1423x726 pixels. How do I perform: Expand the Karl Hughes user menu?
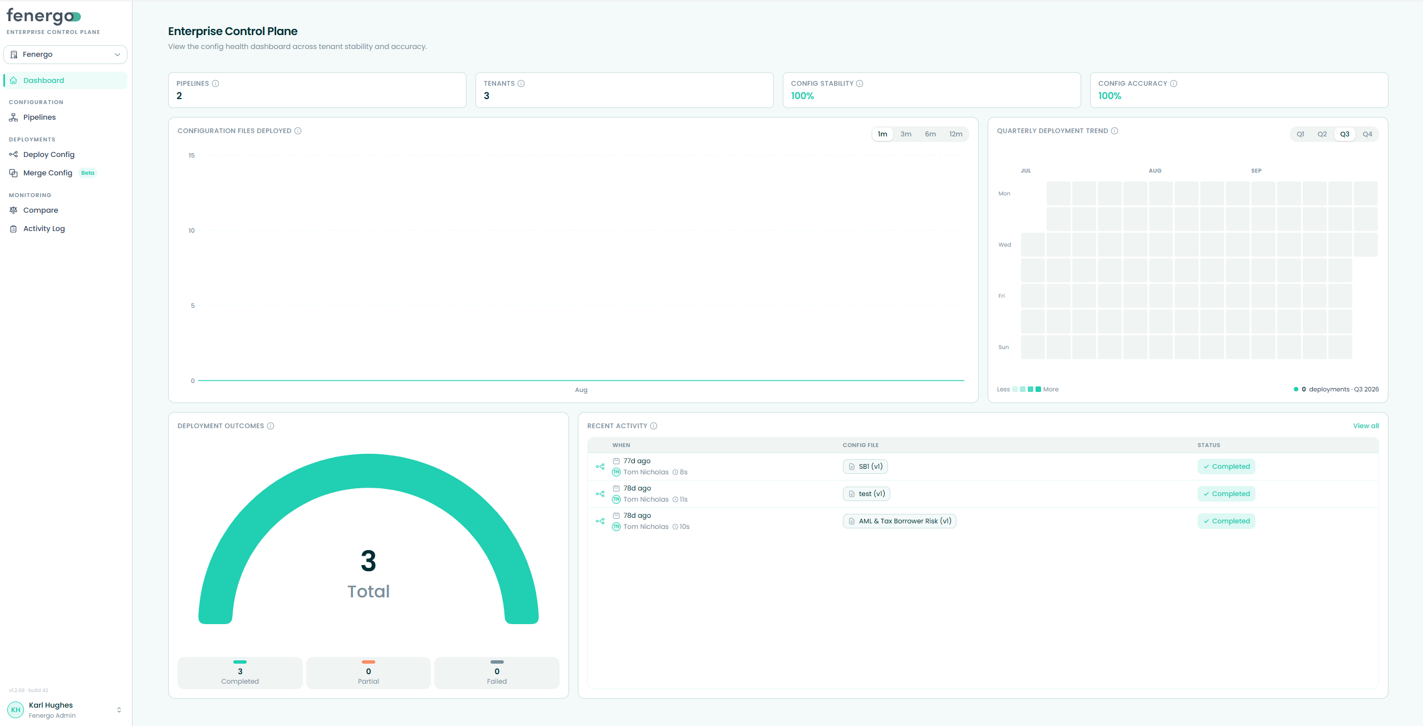(x=65, y=710)
